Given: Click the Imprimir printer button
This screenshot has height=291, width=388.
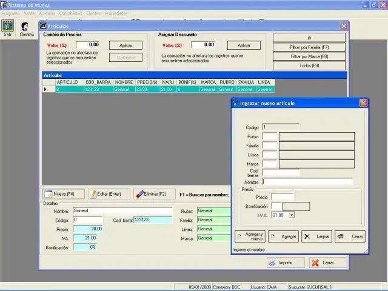Looking at the screenshot, I should click(285, 263).
